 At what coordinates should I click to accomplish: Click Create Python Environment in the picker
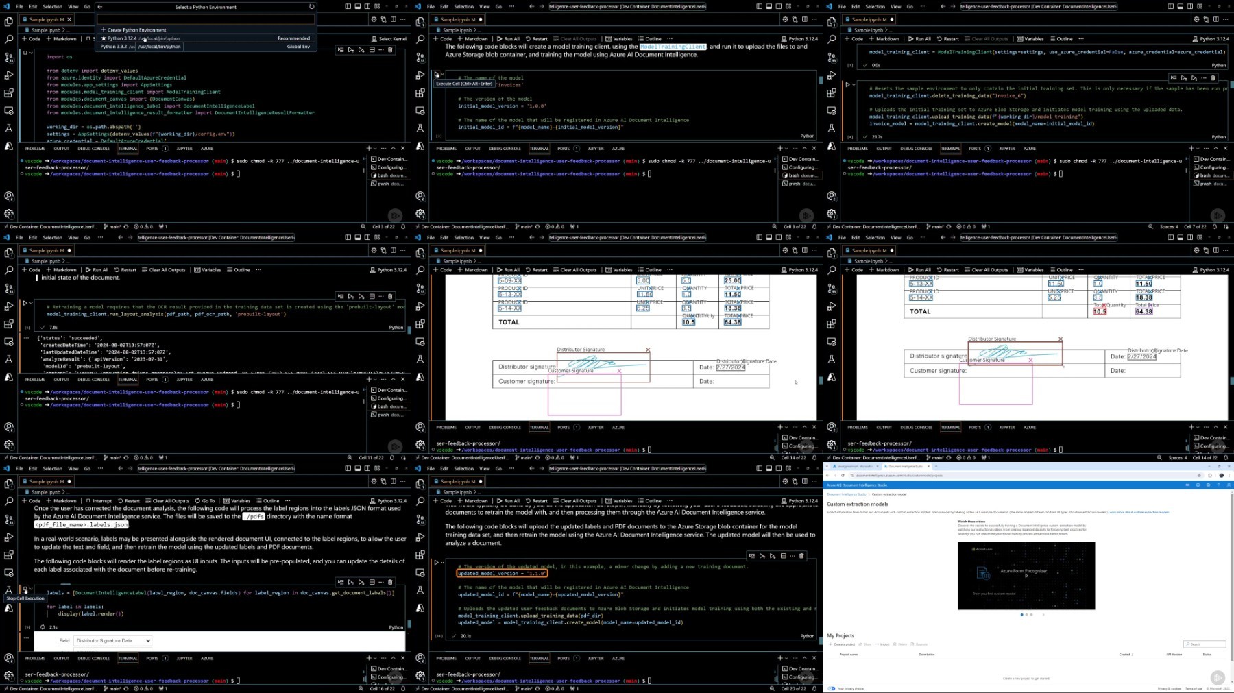click(x=134, y=30)
